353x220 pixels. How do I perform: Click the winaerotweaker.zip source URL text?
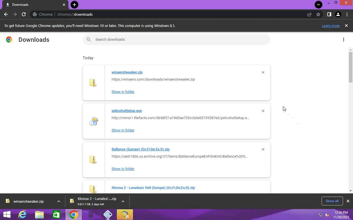tap(153, 79)
